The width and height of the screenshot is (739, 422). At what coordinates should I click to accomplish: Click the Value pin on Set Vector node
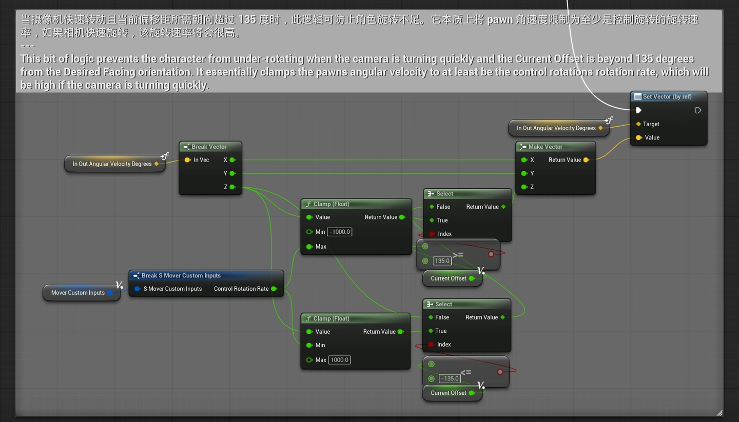pyautogui.click(x=638, y=137)
